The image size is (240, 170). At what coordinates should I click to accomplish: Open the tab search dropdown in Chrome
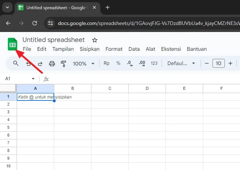[7, 7]
